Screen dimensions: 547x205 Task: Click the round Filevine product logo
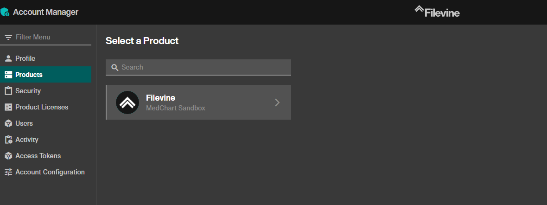pos(127,102)
